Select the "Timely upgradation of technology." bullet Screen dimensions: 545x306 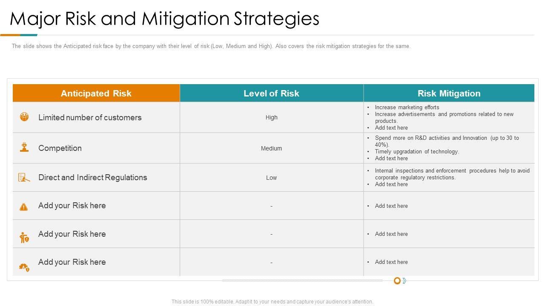pyautogui.click(x=417, y=152)
